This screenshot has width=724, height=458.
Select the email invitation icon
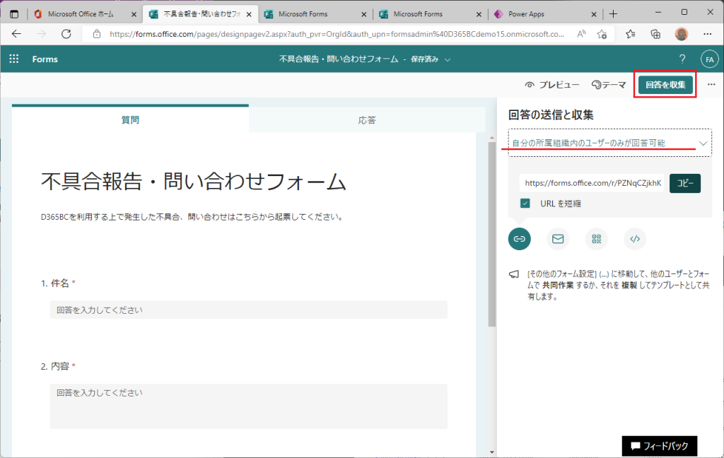coord(558,239)
